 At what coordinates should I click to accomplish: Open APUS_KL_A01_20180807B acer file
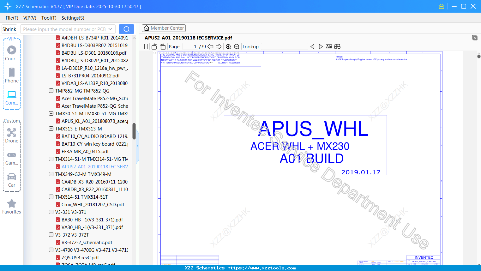pyautogui.click(x=92, y=121)
